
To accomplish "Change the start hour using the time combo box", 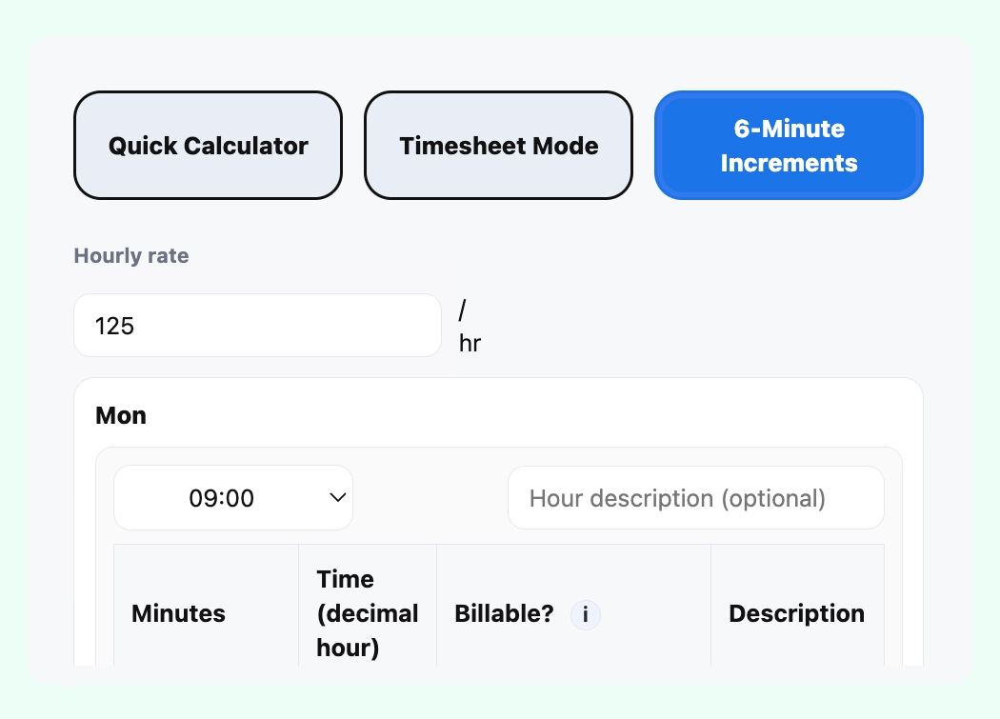I will [x=232, y=497].
